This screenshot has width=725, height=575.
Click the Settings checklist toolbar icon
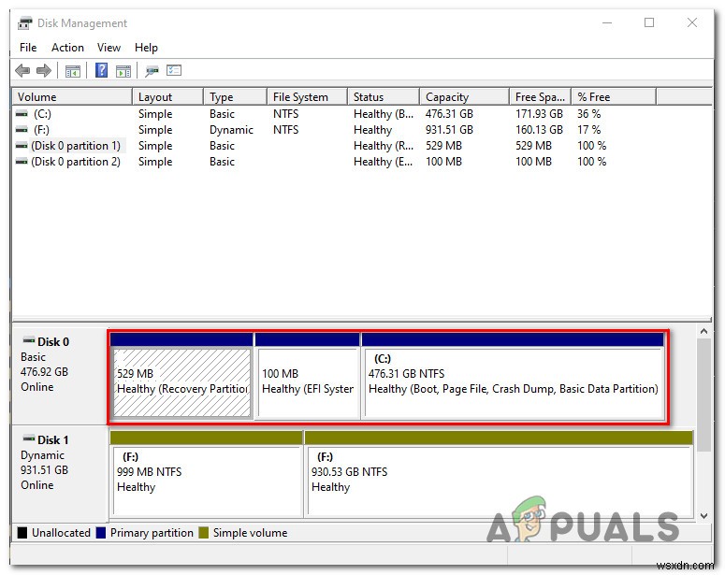pos(174,70)
